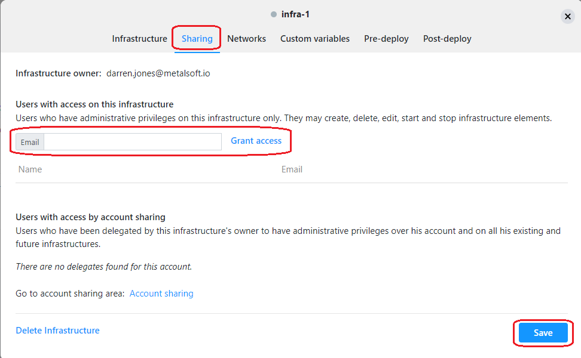Open the Infrastructure tab
The image size is (581, 358).
139,39
